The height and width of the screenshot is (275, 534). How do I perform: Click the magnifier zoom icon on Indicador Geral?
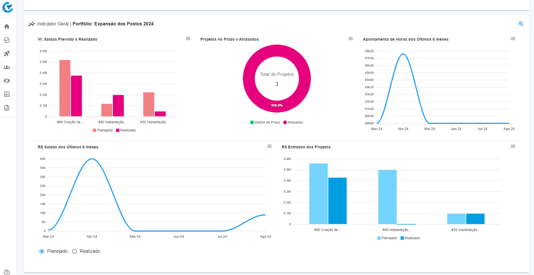point(521,24)
